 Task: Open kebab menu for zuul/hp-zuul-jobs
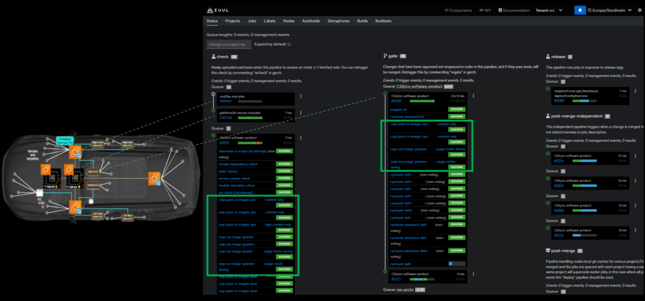pos(300,96)
